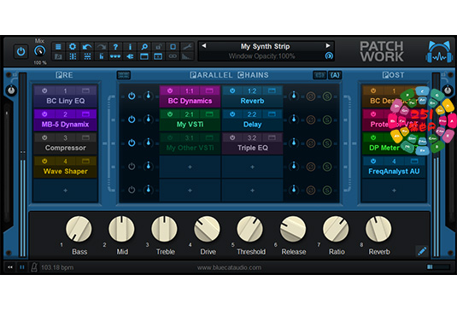Open the gear settings icon in toolbar

[73, 47]
